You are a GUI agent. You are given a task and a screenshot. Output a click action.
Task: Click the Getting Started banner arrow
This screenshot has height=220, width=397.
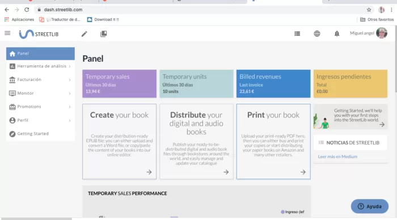click(382, 125)
